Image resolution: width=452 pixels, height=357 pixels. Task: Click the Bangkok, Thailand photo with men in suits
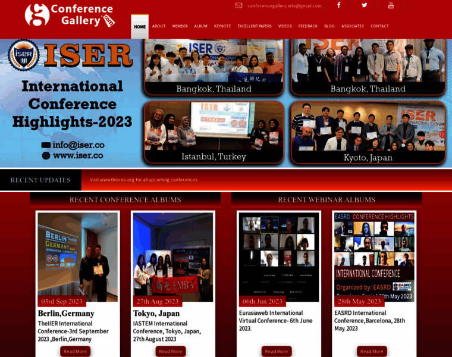(368, 67)
